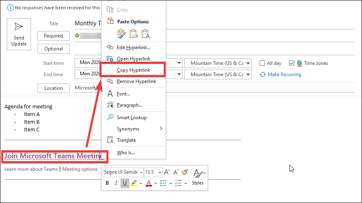Click the Bullets list icon
Image resolution: width=362 pixels, height=203 pixels.
[x=163, y=183]
